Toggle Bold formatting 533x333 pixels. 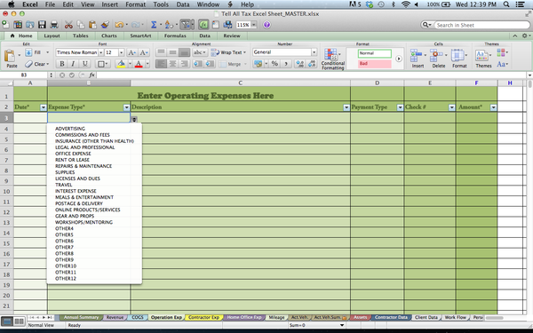pos(62,64)
